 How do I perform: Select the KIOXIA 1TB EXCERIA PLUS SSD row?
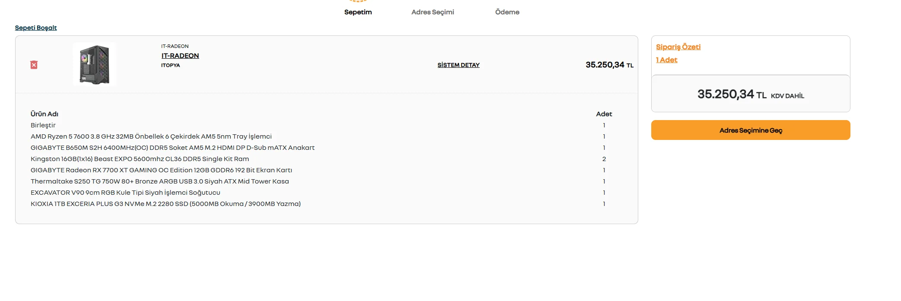[x=166, y=204]
